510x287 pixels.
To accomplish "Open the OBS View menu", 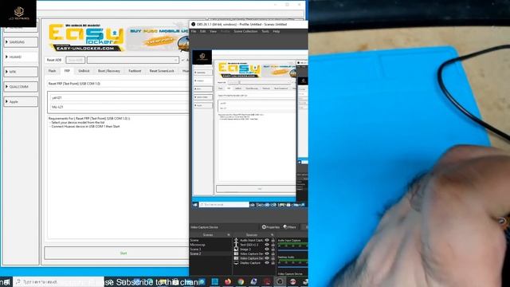I will (x=213, y=31).
